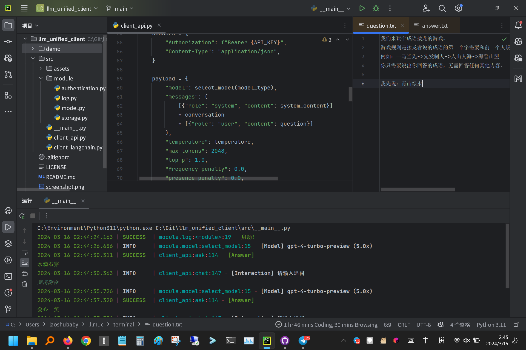Open the Pull Requests tool window
This screenshot has height=350, width=526.
(x=8, y=74)
